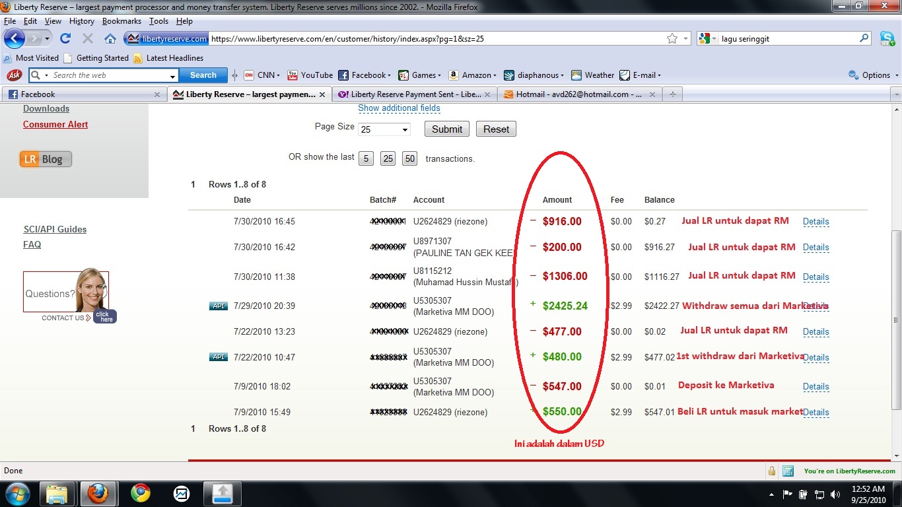This screenshot has width=902, height=507.
Task: Show hidden system tray icons
Action: 772,494
